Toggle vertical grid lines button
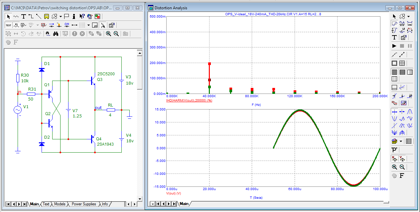 click(394, 72)
